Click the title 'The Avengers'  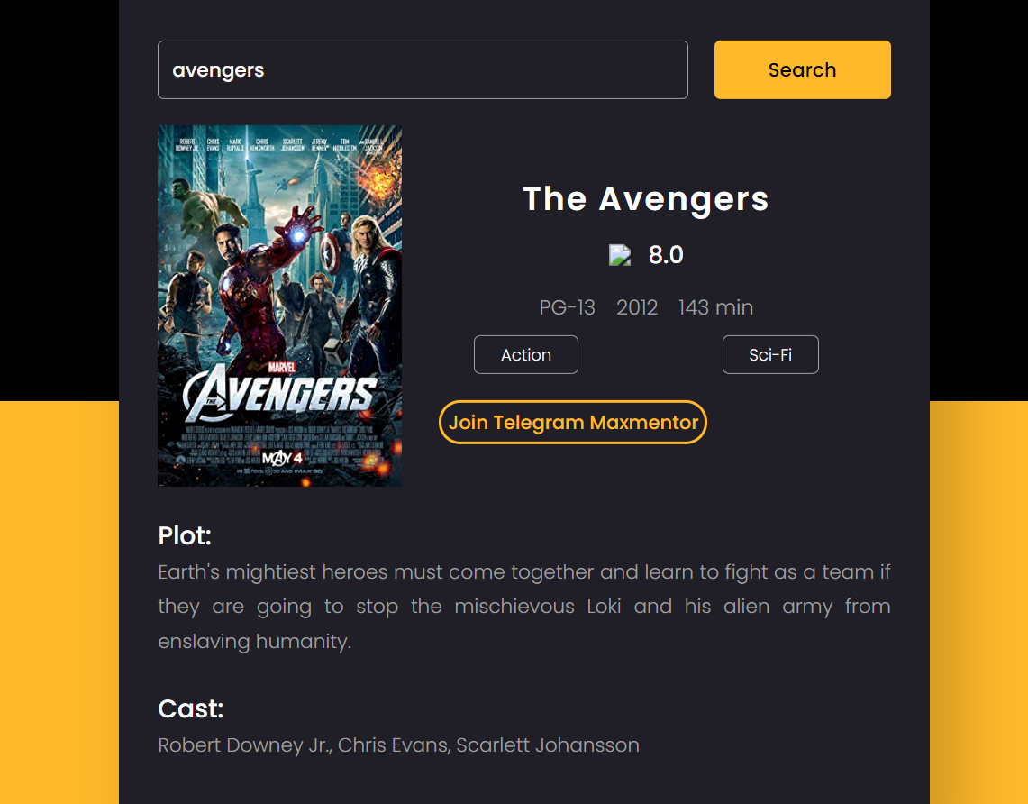tap(646, 199)
